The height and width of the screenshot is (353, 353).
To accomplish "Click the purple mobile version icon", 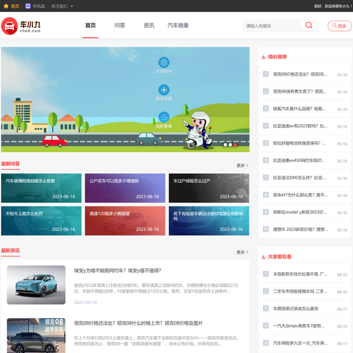I will (28, 6).
